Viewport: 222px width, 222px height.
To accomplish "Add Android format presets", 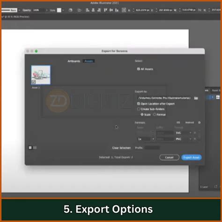I will (x=189, y=123).
